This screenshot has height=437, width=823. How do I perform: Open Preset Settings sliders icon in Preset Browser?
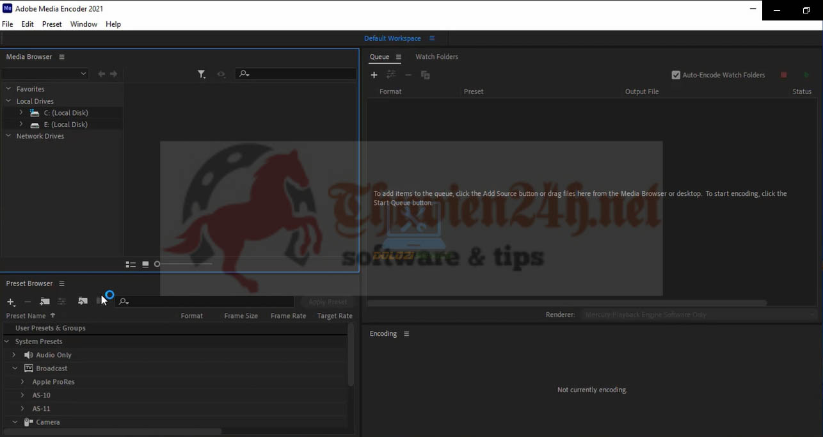click(61, 301)
